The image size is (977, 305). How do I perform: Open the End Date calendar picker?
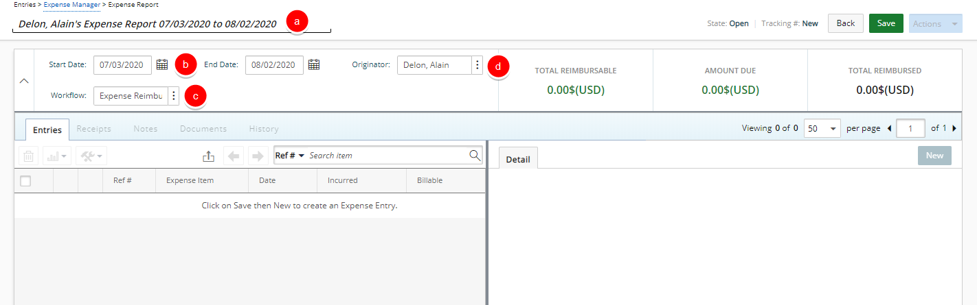[x=314, y=65]
